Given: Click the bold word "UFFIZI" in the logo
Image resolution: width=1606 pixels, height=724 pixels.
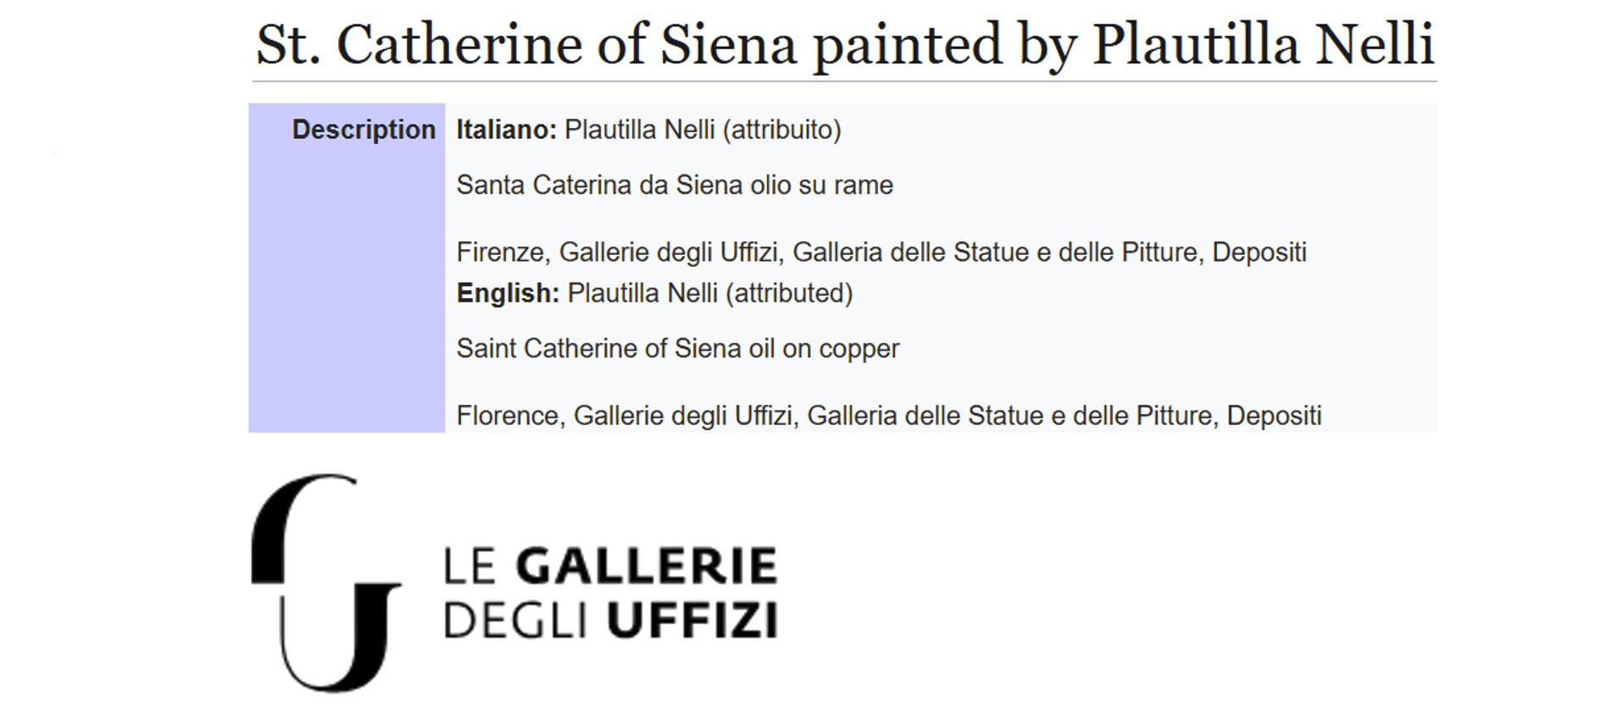Looking at the screenshot, I should (x=692, y=620).
